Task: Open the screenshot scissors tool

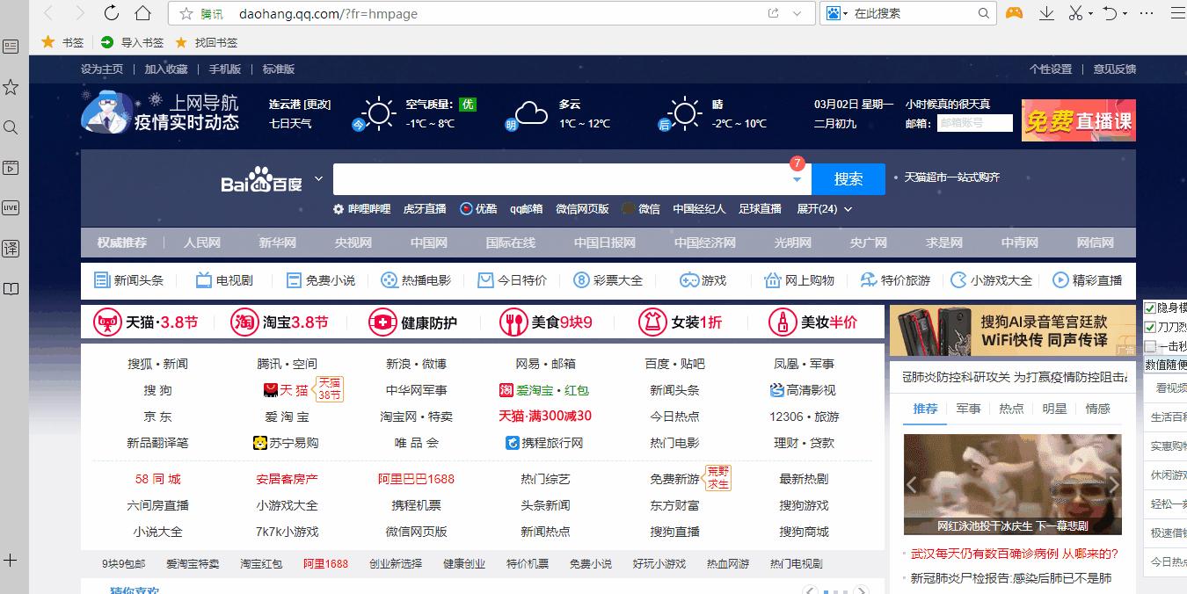Action: pos(1075,13)
